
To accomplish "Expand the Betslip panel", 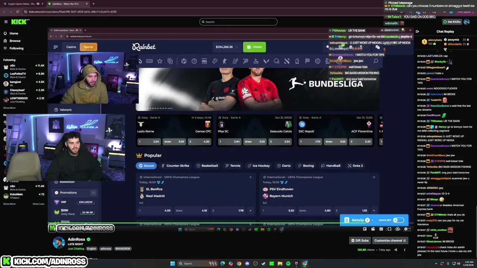I will 358,220.
